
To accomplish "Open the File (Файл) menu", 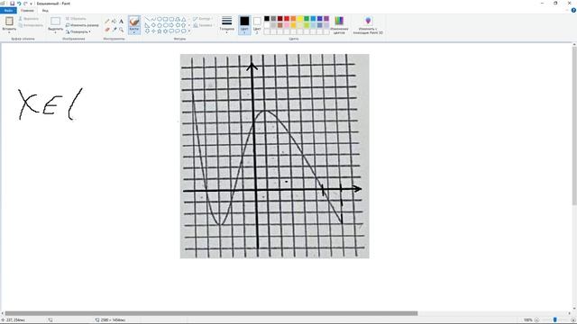I will (8, 10).
